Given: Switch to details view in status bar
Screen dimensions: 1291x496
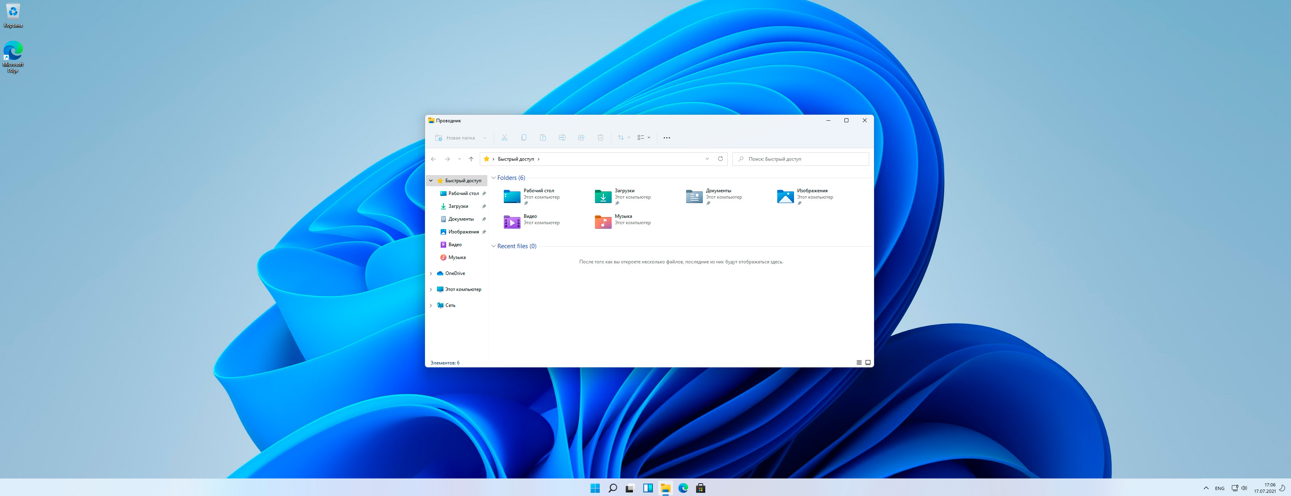Looking at the screenshot, I should pos(859,363).
